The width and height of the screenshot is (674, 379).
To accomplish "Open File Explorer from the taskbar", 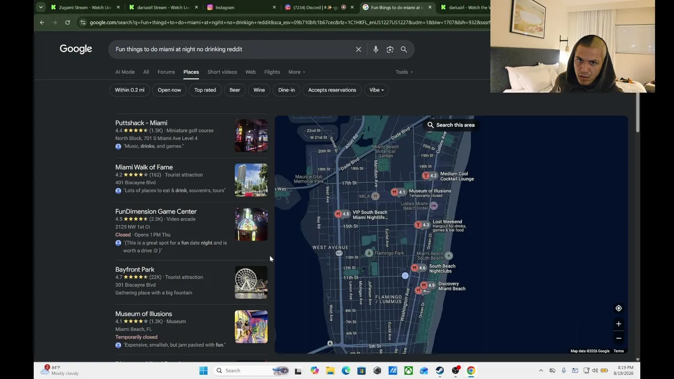I will click(330, 371).
